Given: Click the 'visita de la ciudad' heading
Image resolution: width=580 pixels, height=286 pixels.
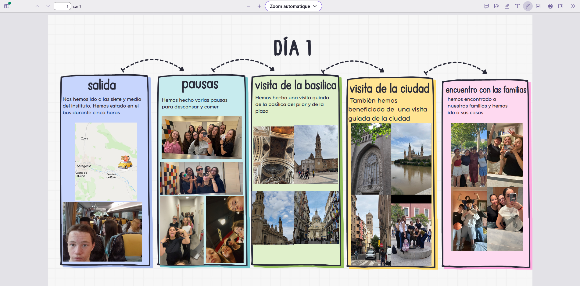Looking at the screenshot, I should [x=389, y=89].
